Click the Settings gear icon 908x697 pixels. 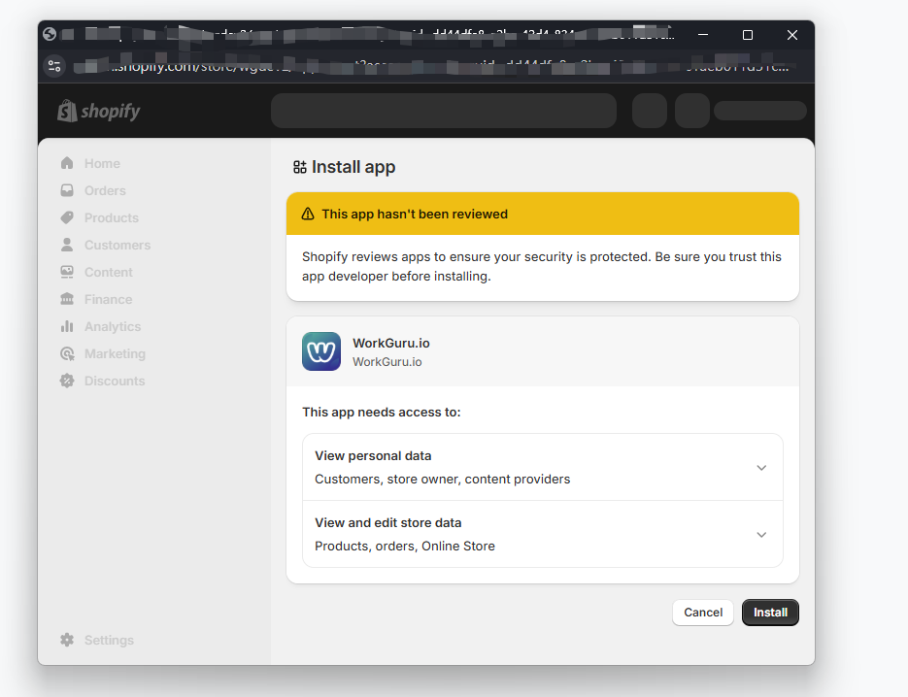click(x=67, y=640)
